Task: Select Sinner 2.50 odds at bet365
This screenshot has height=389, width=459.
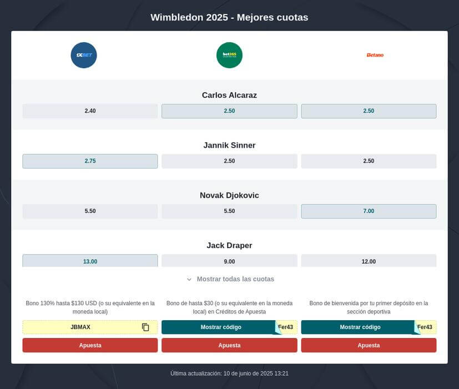Action: click(x=229, y=161)
